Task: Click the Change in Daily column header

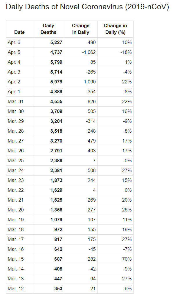Action: point(81,29)
